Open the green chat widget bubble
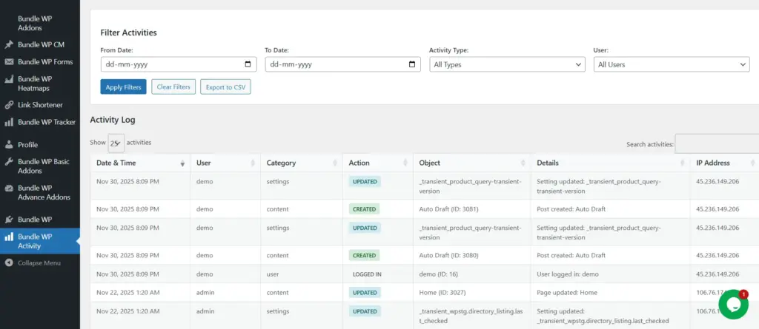The width and height of the screenshot is (759, 329). pos(733,304)
